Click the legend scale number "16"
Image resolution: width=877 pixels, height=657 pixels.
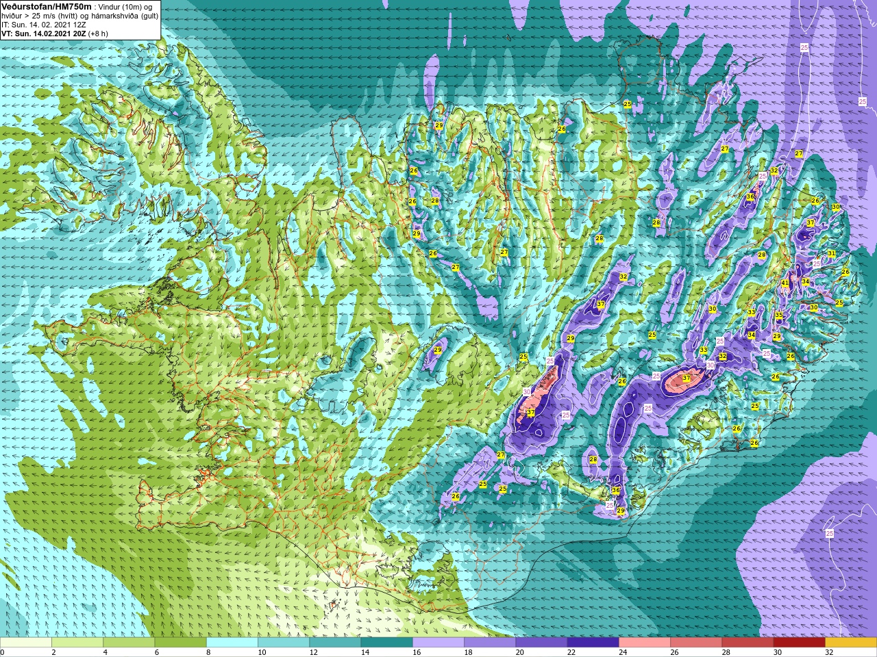tap(417, 653)
